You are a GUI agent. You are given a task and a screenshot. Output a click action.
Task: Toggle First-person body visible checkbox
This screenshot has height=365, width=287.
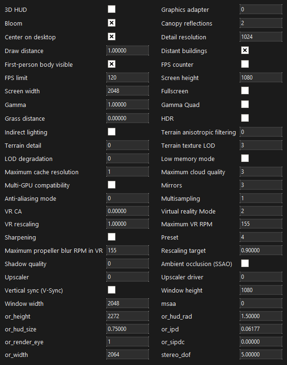[112, 64]
